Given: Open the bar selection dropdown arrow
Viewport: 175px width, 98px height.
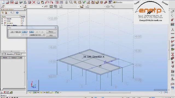Looking at the screenshot, I should [42, 7].
